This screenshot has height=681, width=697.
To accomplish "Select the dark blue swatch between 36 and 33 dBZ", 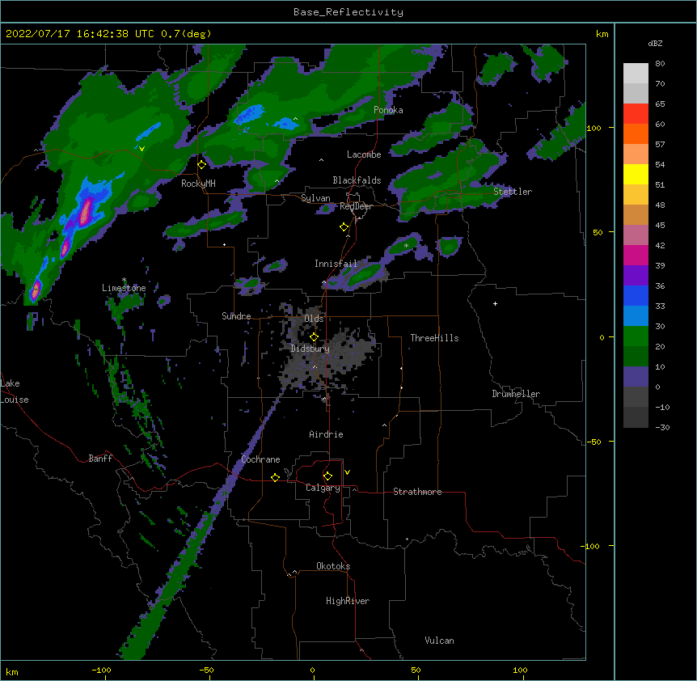I will [636, 295].
